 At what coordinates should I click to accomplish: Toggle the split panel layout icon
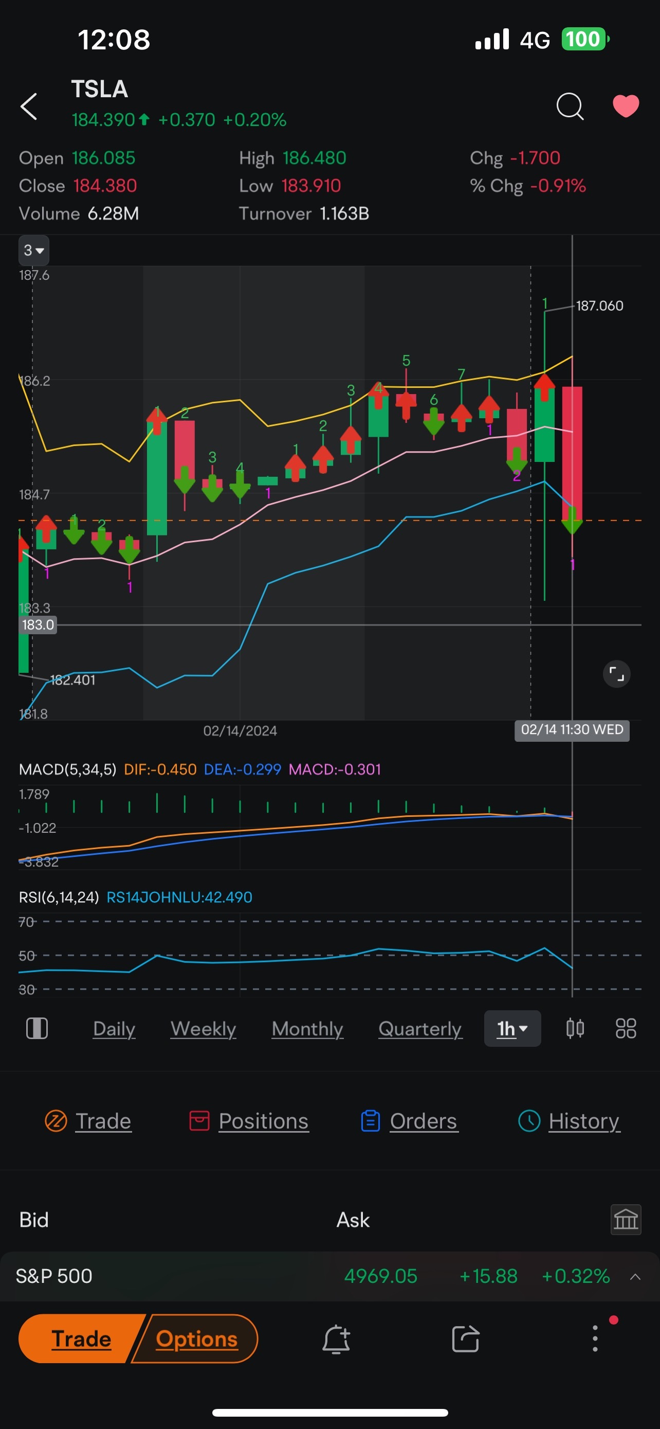tap(37, 1028)
